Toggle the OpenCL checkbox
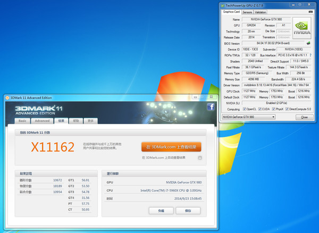 [x=245, y=109]
